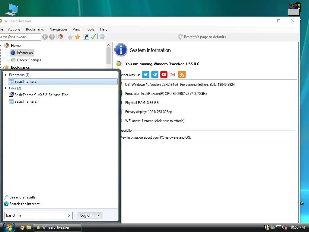Viewport: 309px width, 232px height.
Task: Open the YouTube channel icon
Action: coord(164,75)
